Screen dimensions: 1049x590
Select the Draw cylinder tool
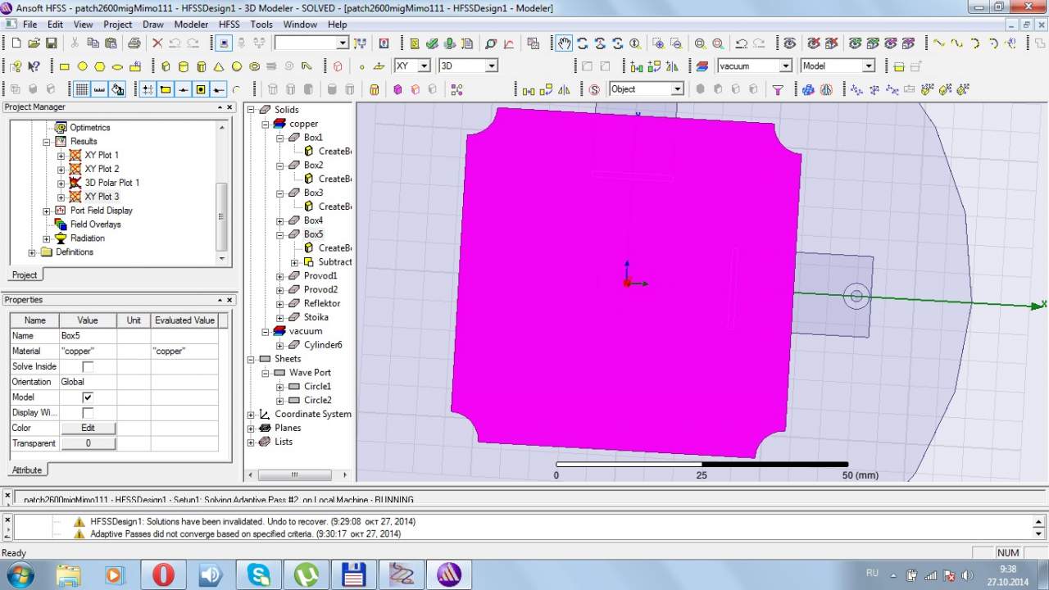(183, 66)
